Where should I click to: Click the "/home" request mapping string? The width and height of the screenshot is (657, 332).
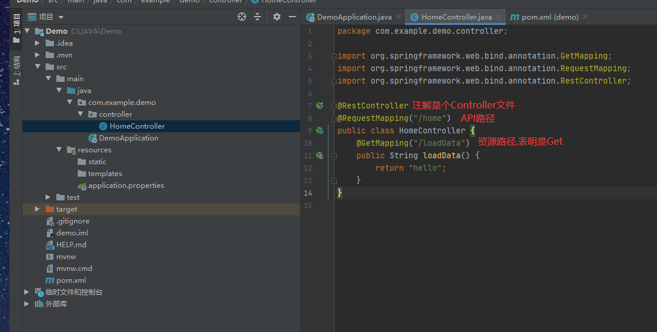coord(429,118)
